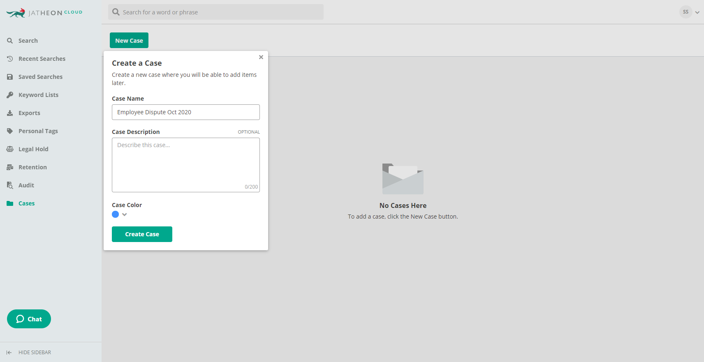
Task: Open Search from the sidebar menu
Action: [x=28, y=41]
